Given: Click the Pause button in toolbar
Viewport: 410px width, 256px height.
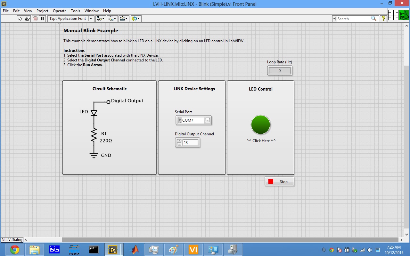Looking at the screenshot, I should (42, 19).
